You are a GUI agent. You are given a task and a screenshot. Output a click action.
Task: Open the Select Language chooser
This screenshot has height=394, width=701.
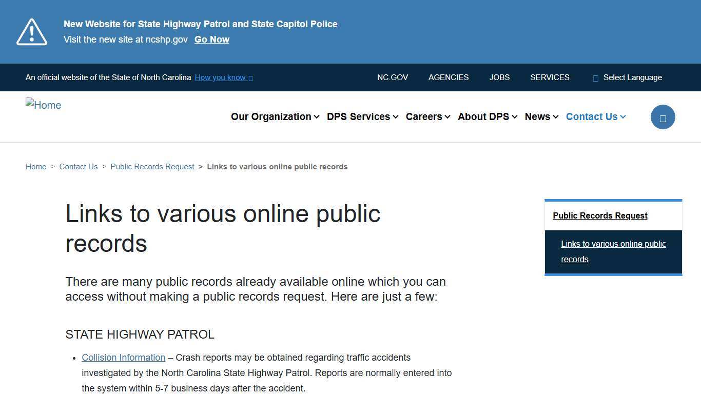click(633, 77)
